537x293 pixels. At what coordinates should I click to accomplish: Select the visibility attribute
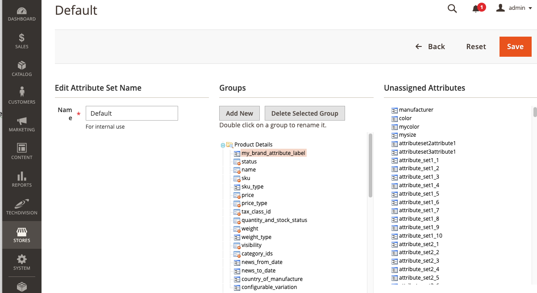point(252,245)
